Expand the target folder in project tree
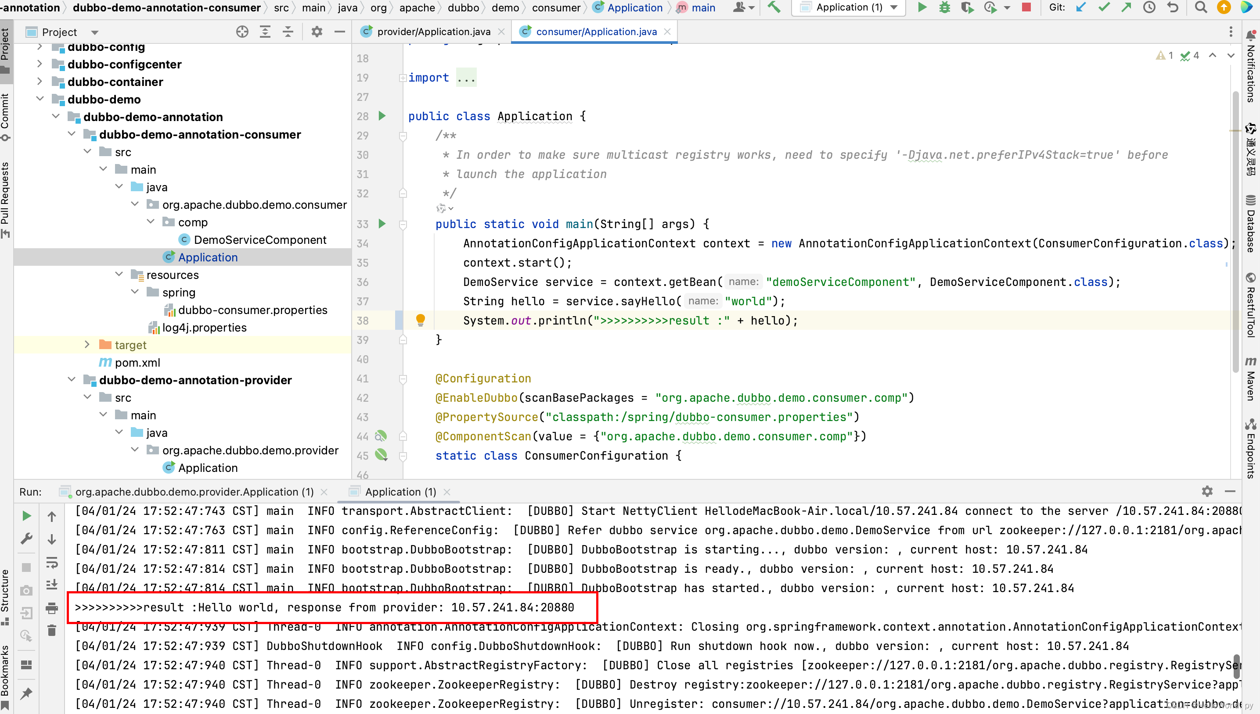The width and height of the screenshot is (1260, 714). (87, 345)
